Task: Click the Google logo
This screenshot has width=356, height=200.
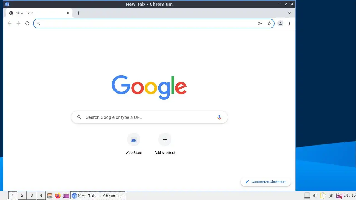Action: [x=149, y=87]
